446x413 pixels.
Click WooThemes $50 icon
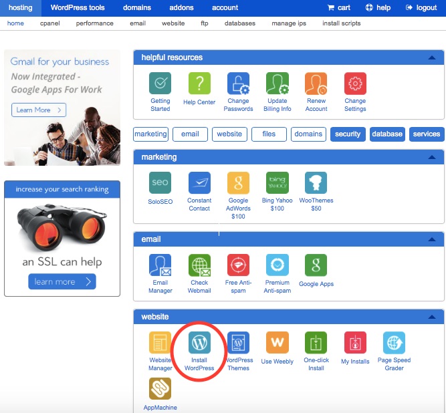tap(316, 182)
